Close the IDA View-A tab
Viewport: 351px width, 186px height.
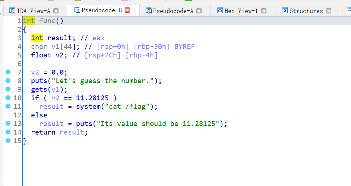tap(56, 11)
